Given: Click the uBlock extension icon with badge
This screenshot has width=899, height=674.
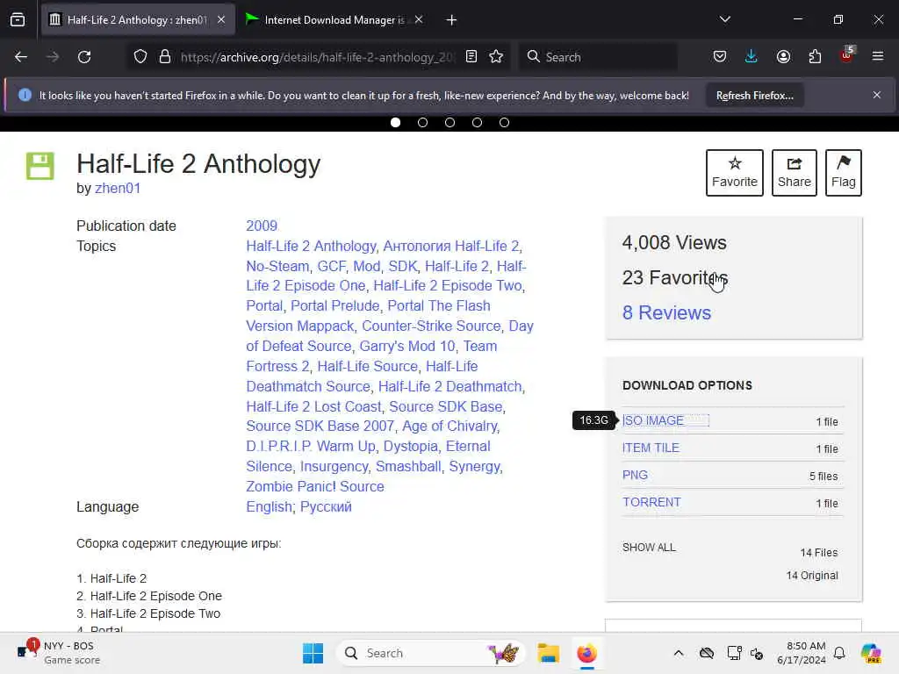Looking at the screenshot, I should 847,55.
